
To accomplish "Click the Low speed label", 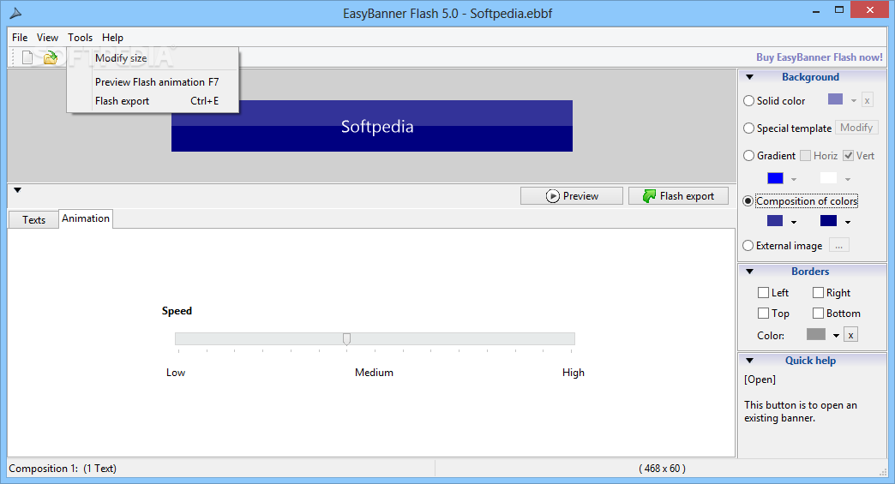I will click(x=175, y=373).
